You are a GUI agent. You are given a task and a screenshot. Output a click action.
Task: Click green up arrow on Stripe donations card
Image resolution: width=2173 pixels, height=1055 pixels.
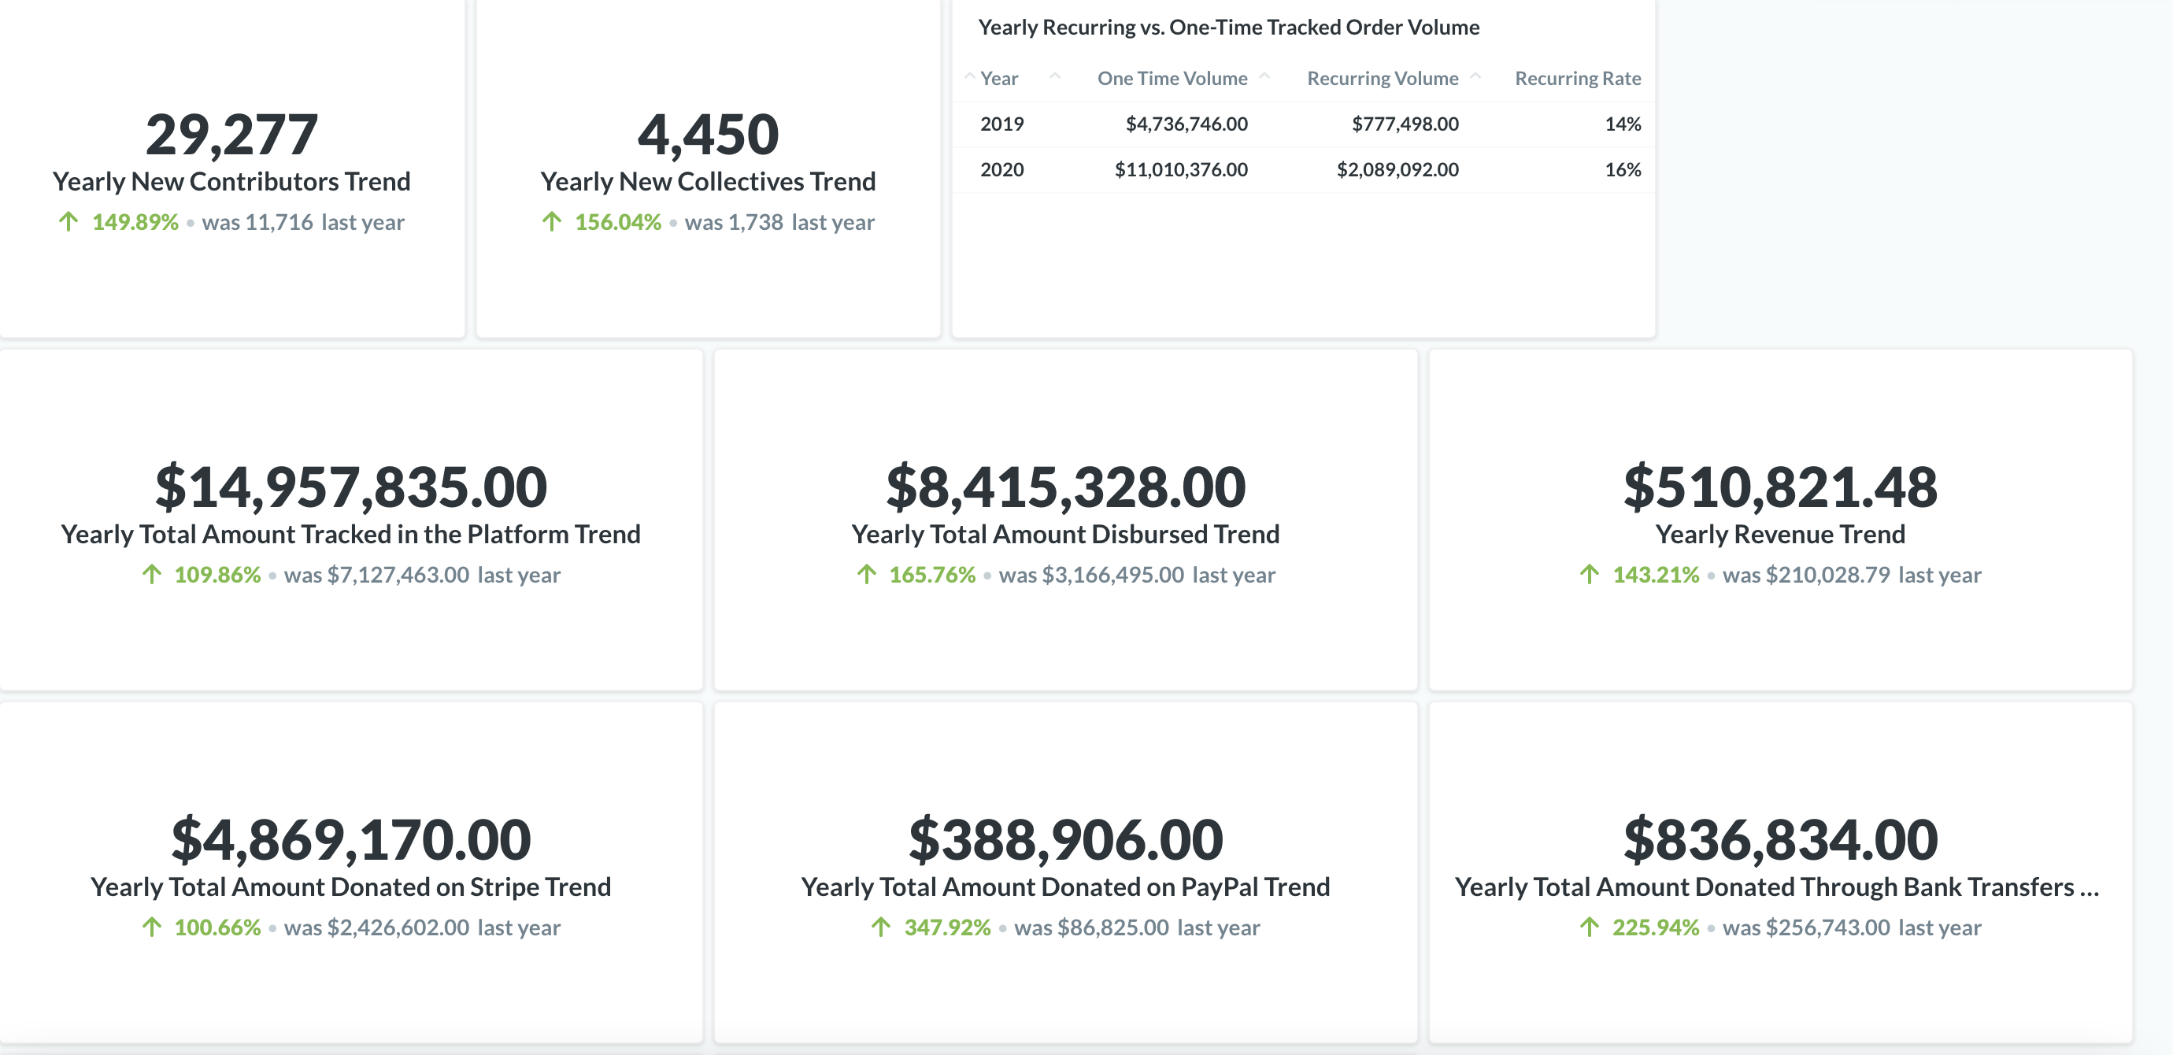pyautogui.click(x=152, y=927)
